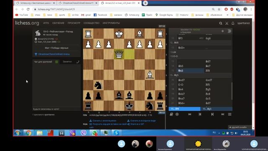Select the Чат для зрителей tab

(43, 62)
